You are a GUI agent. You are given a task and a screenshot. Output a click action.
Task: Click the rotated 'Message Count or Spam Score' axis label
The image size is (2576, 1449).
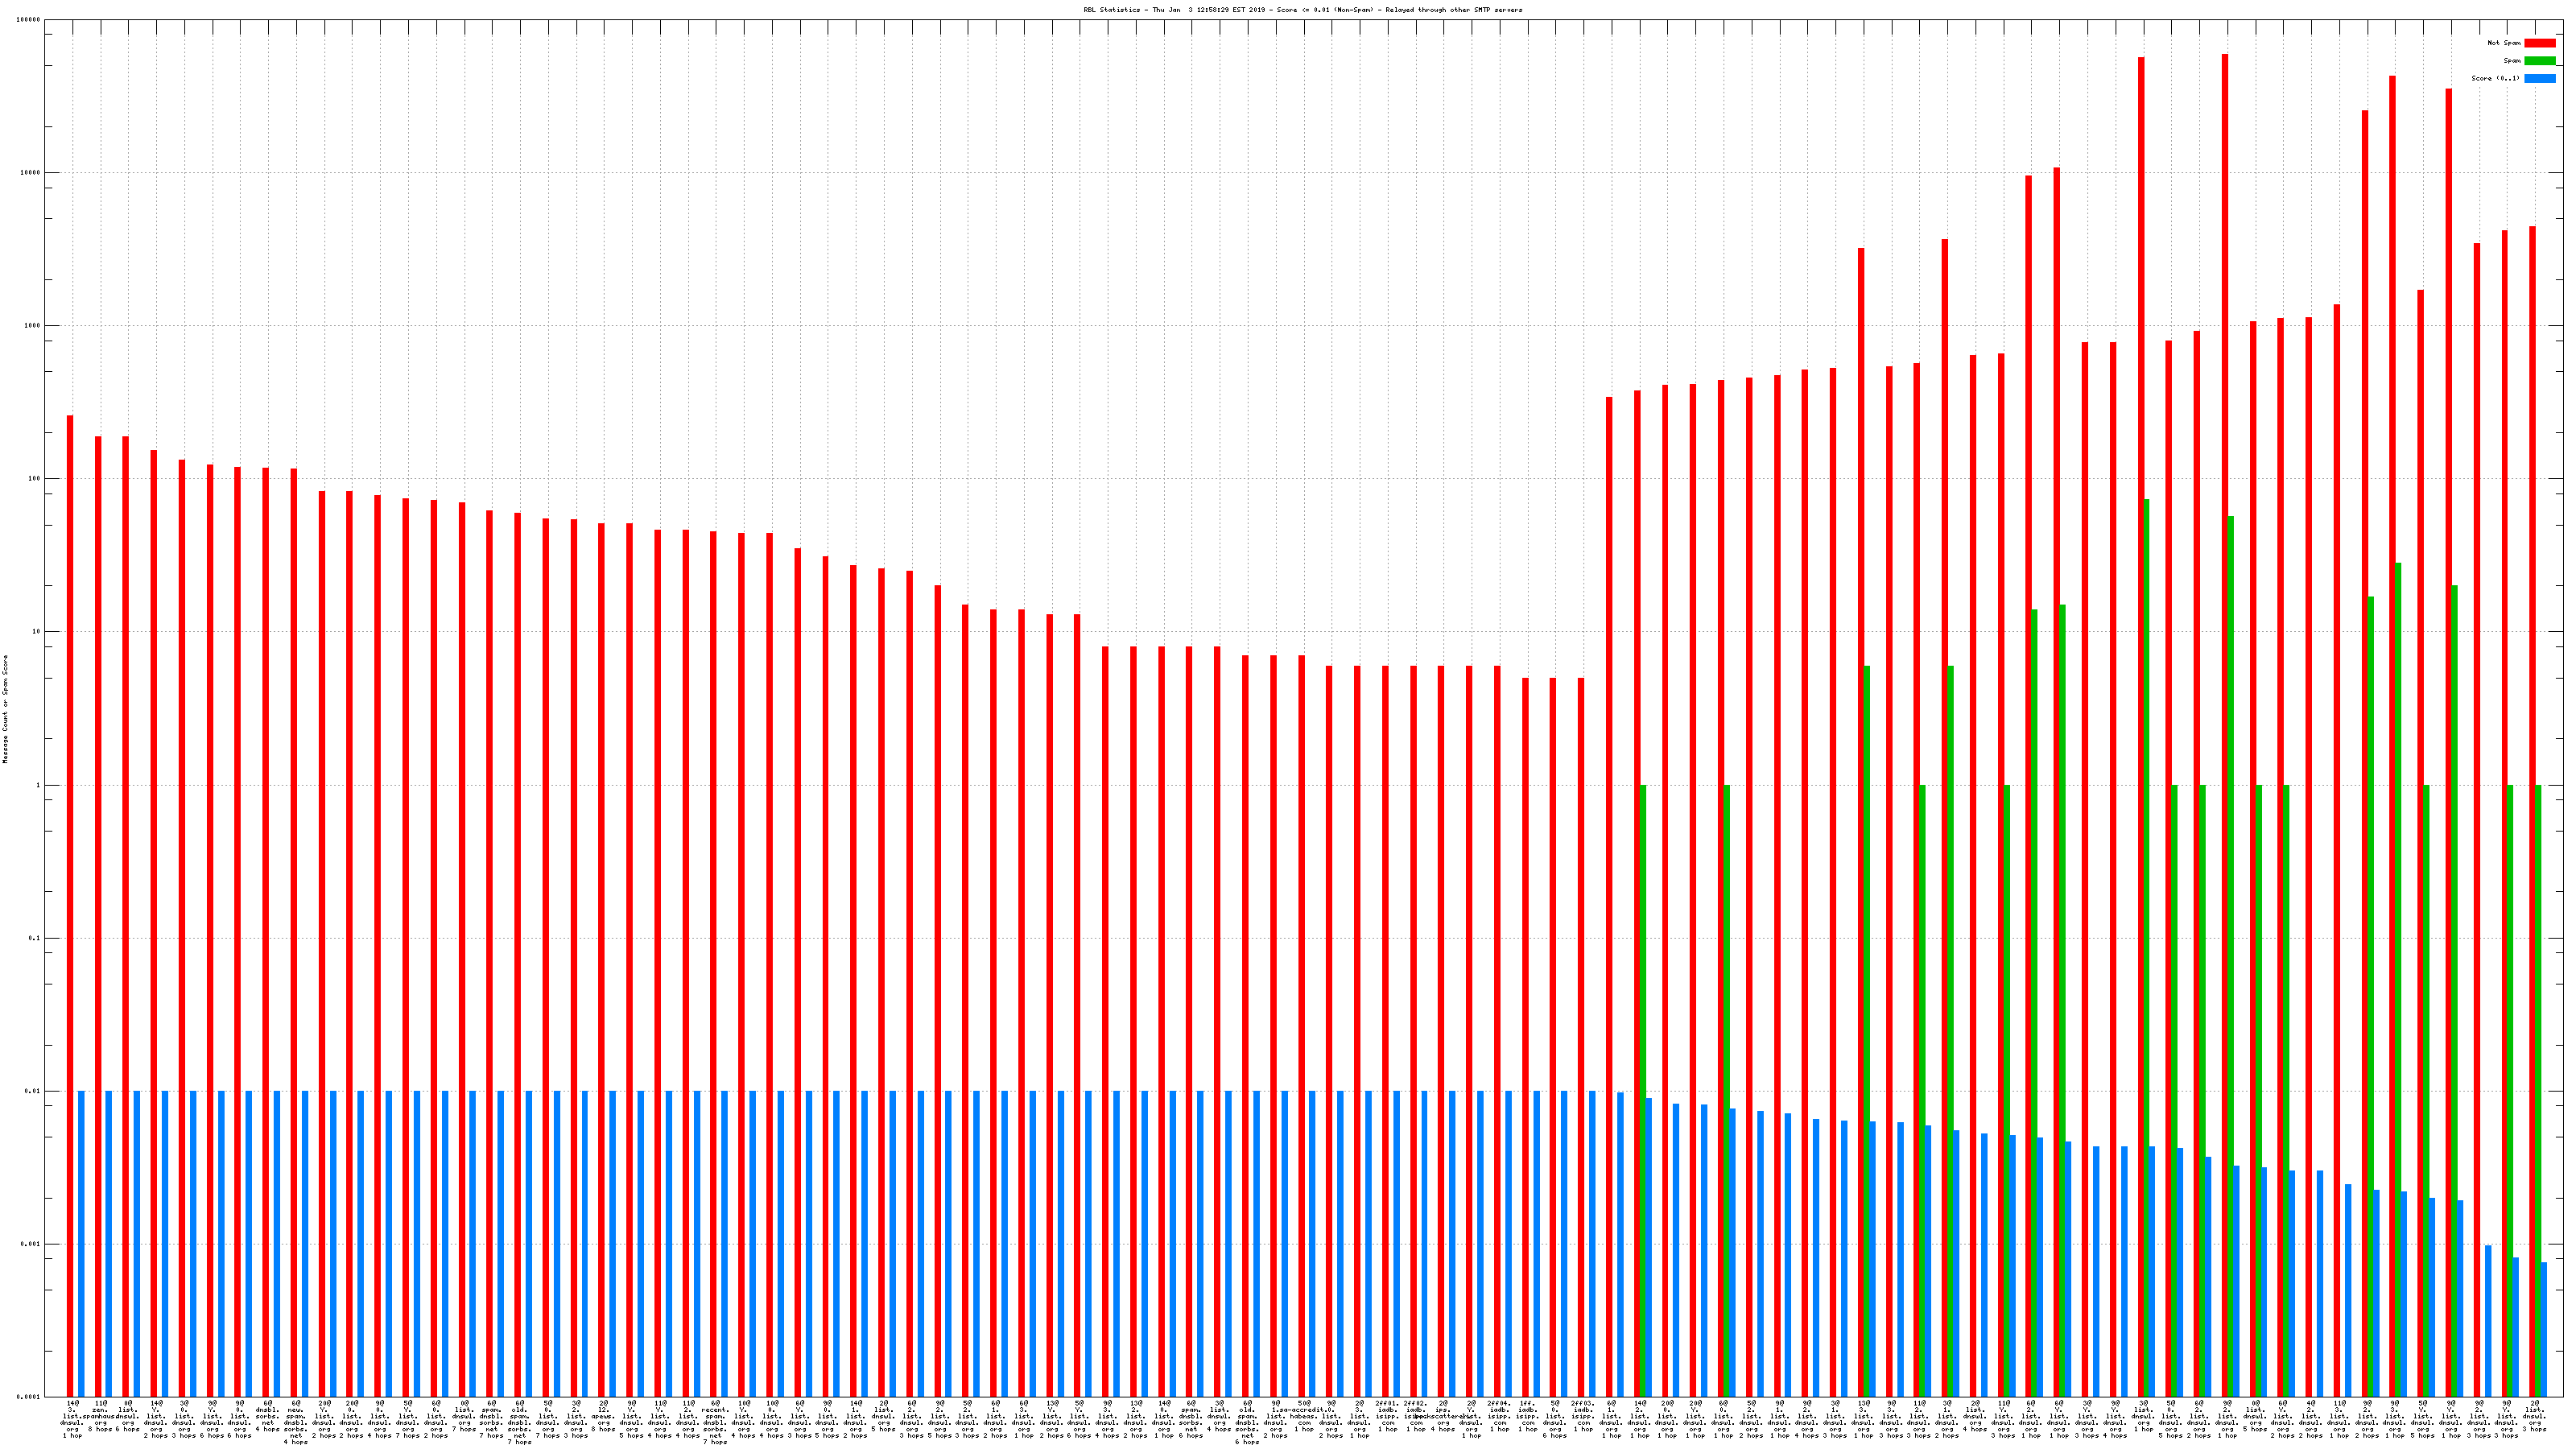click(5, 709)
